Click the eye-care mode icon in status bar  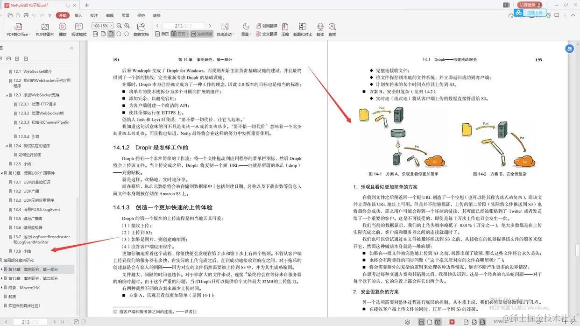click(x=408, y=322)
